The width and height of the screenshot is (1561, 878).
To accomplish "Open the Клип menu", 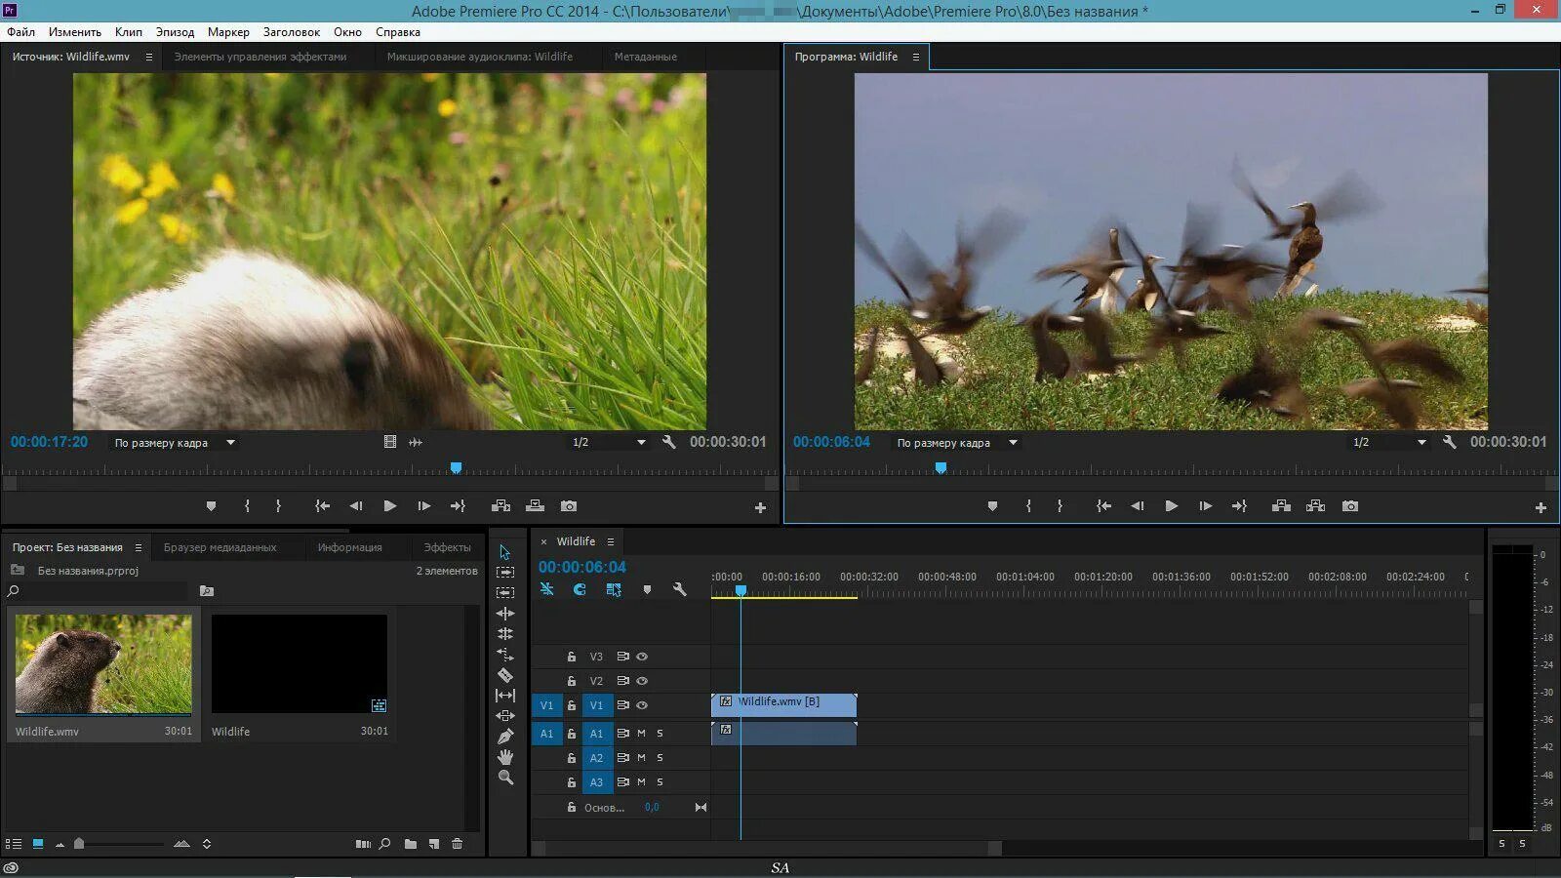I will coord(128,32).
